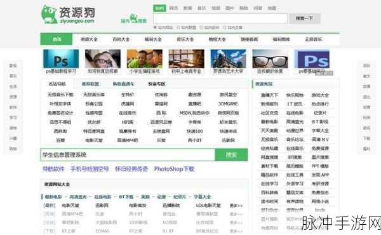Click the green 搜索 button
The image size is (381, 235).
coord(231,155)
